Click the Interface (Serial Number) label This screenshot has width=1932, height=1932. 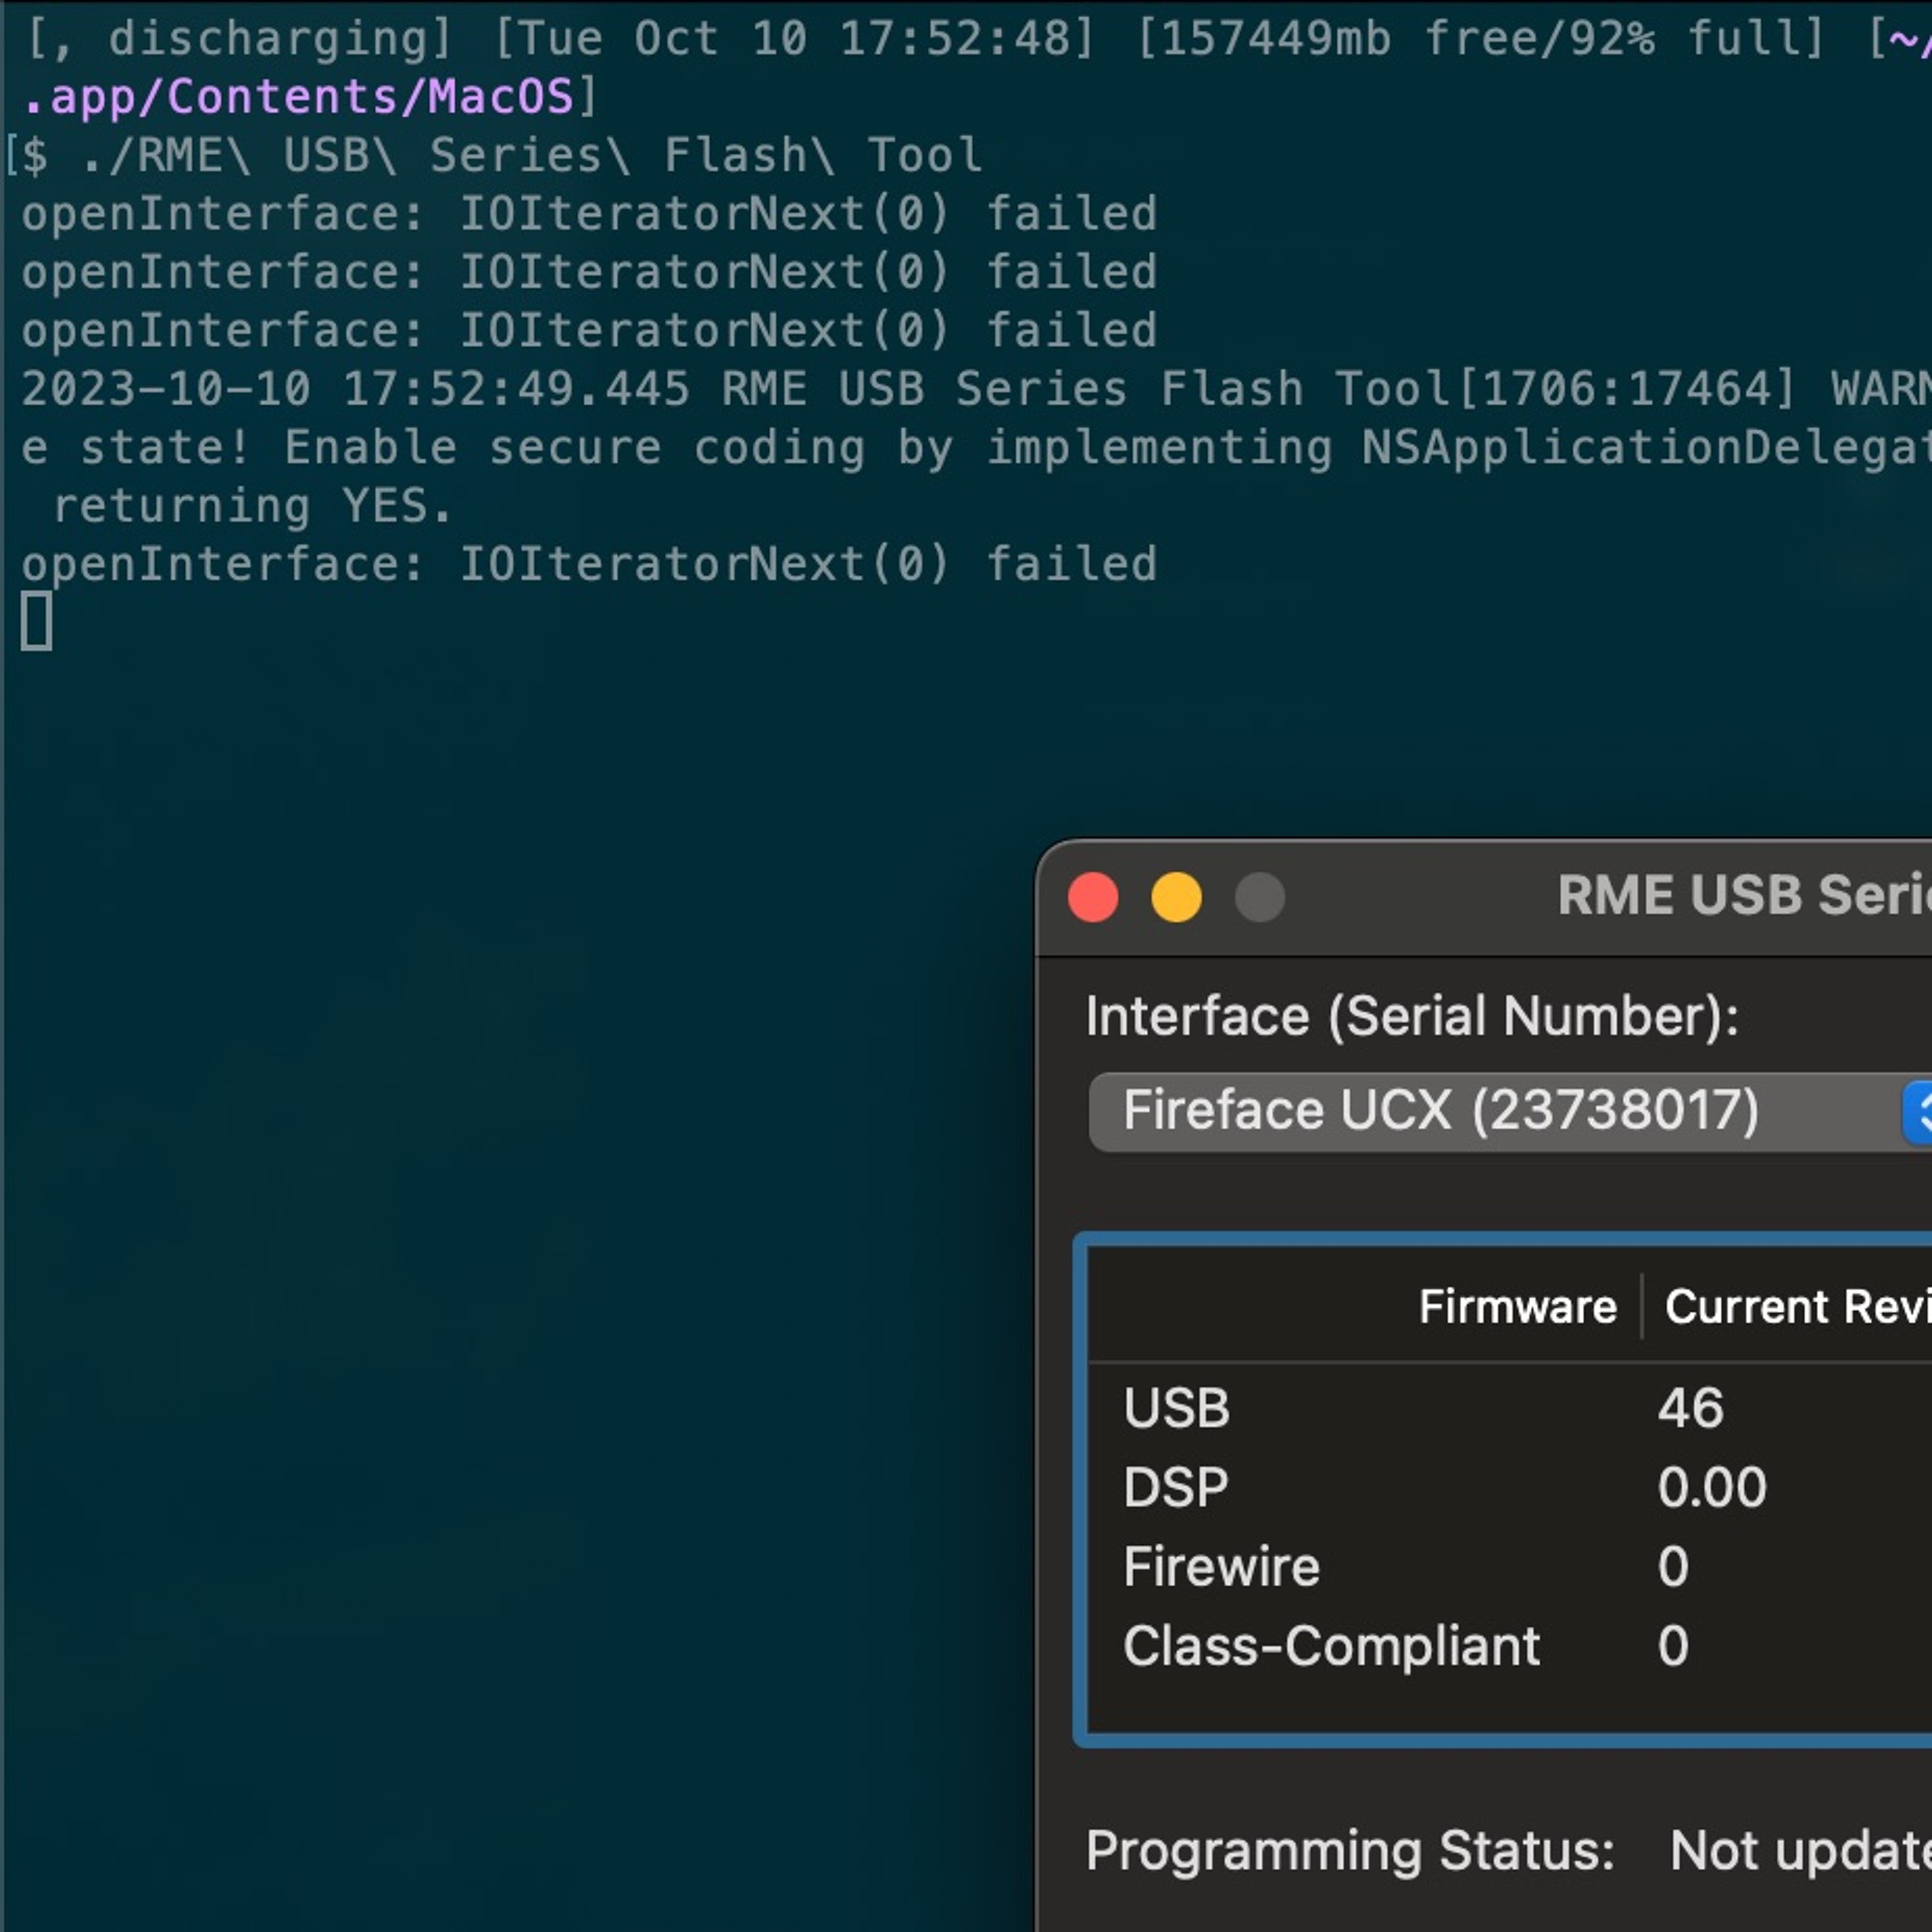coord(1412,1017)
